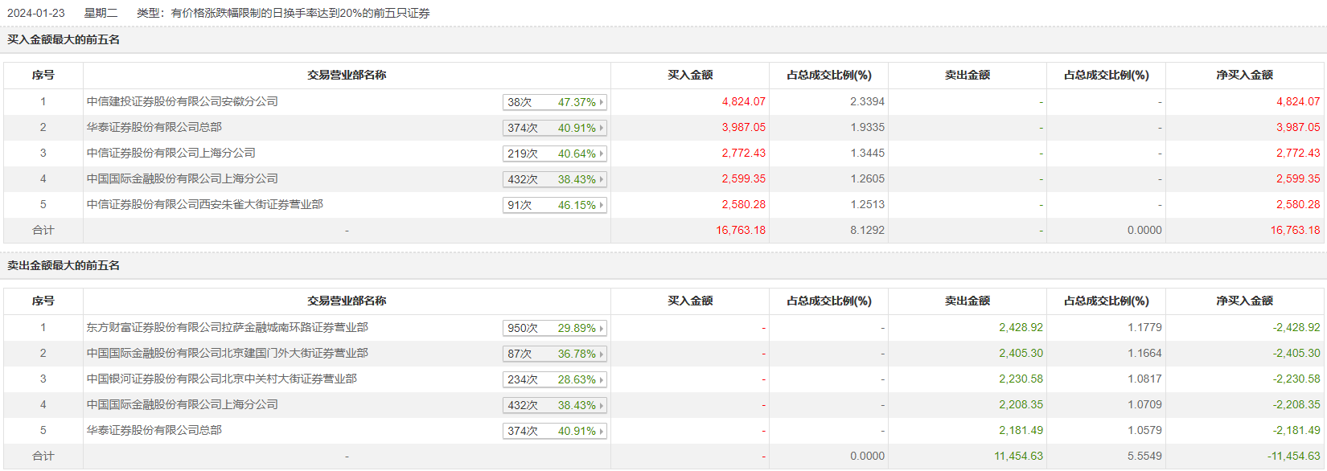Click the buy percentage cell 2.3394
The image size is (1327, 471).
(x=867, y=101)
